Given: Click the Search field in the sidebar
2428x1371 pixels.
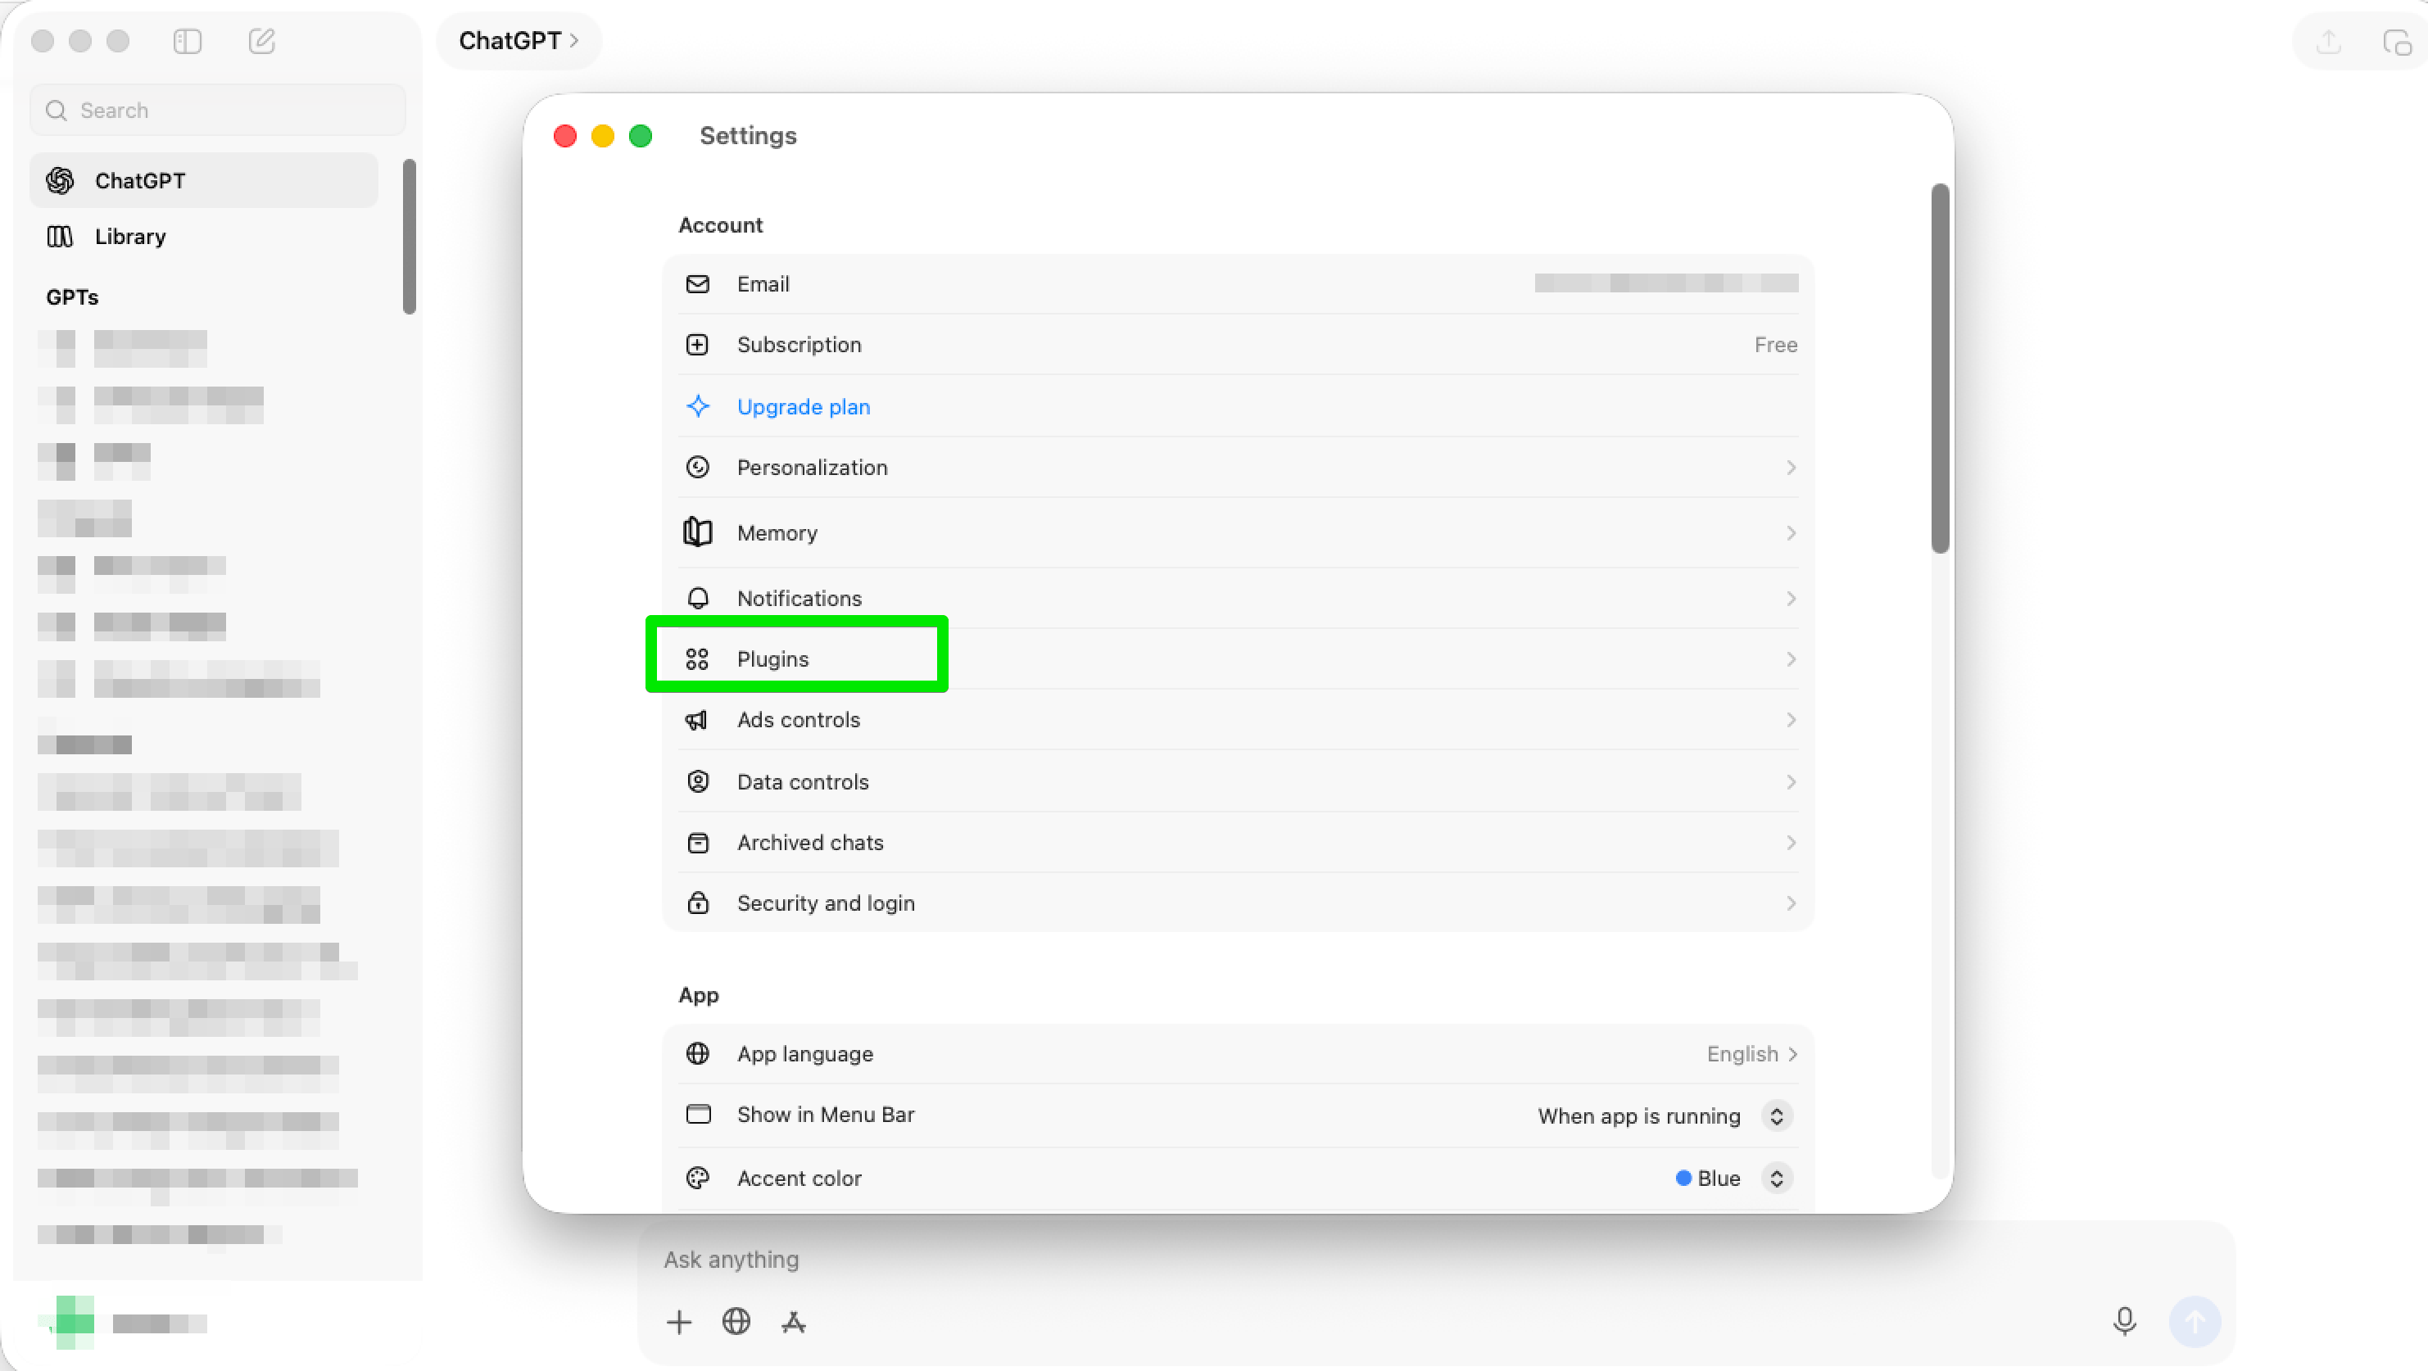Looking at the screenshot, I should click(x=219, y=111).
